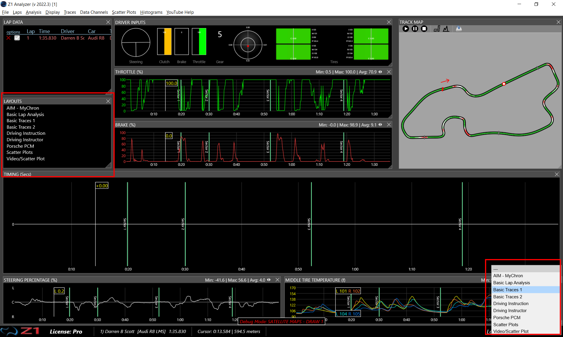Close the Driver Inputs panel
This screenshot has width=563, height=337.
point(389,22)
